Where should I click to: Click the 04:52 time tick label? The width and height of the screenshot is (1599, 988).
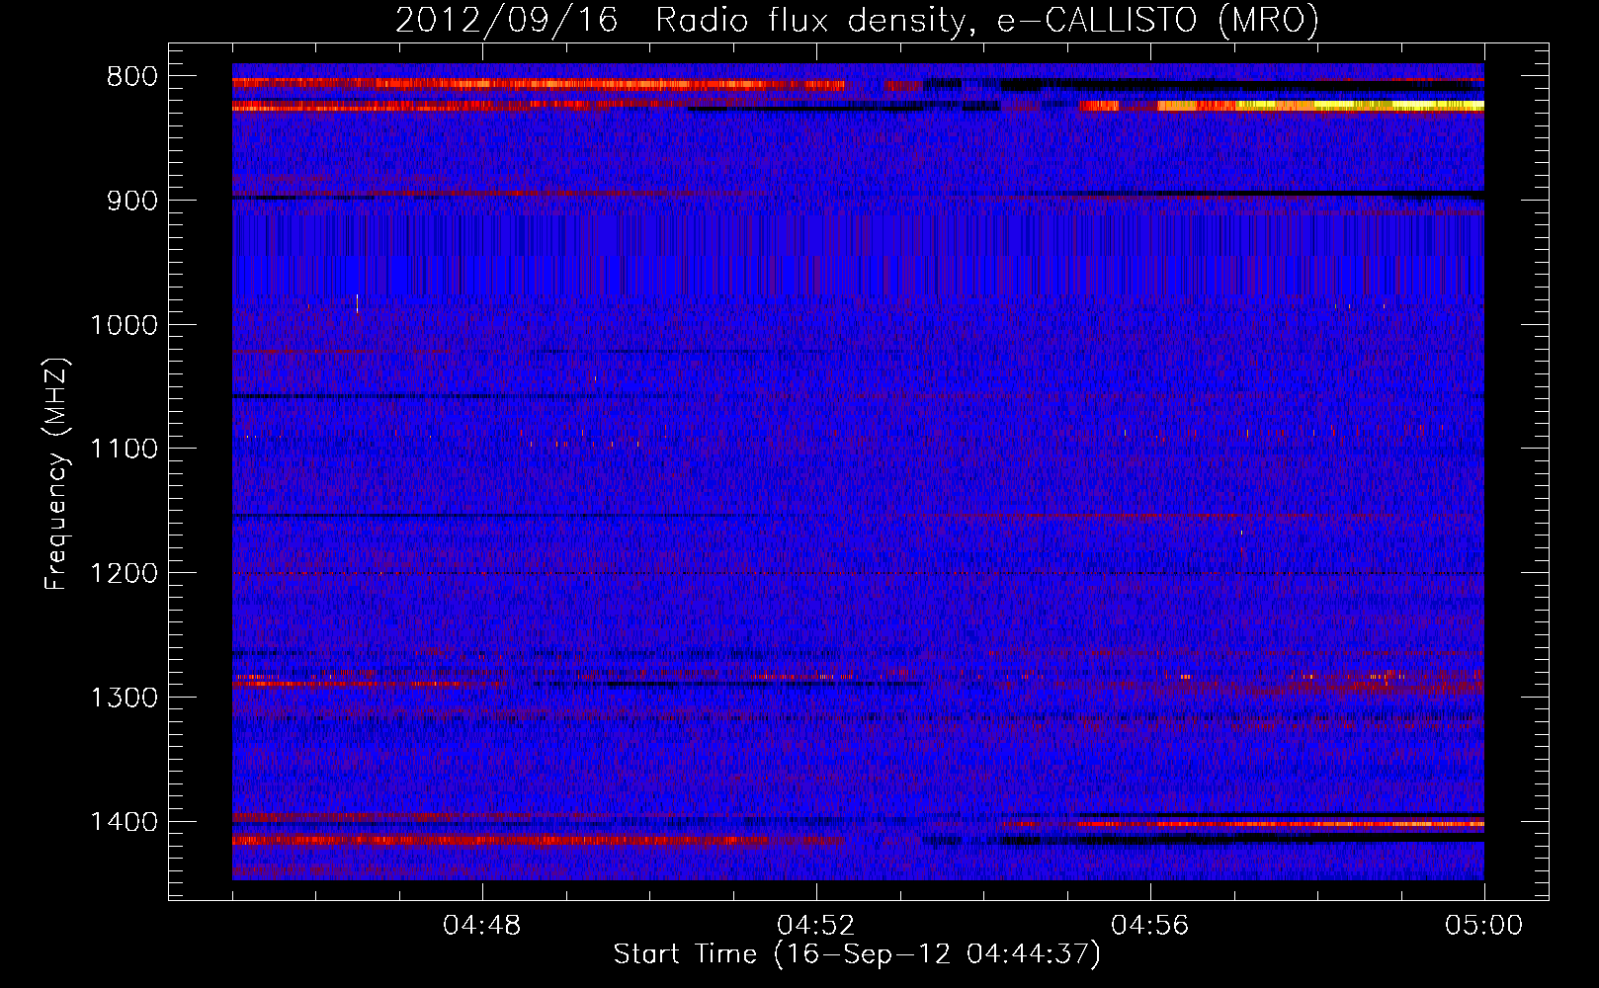[x=816, y=926]
